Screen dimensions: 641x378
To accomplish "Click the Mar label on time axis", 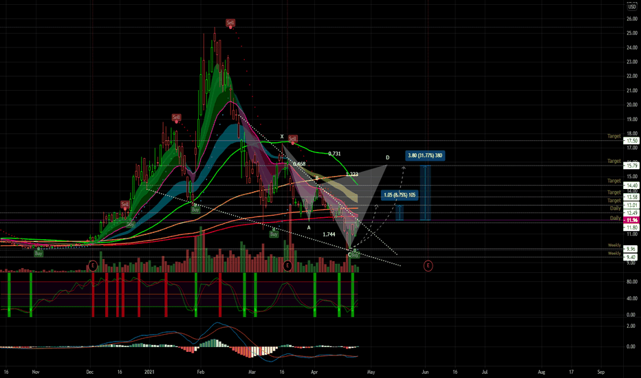I will tap(252, 373).
